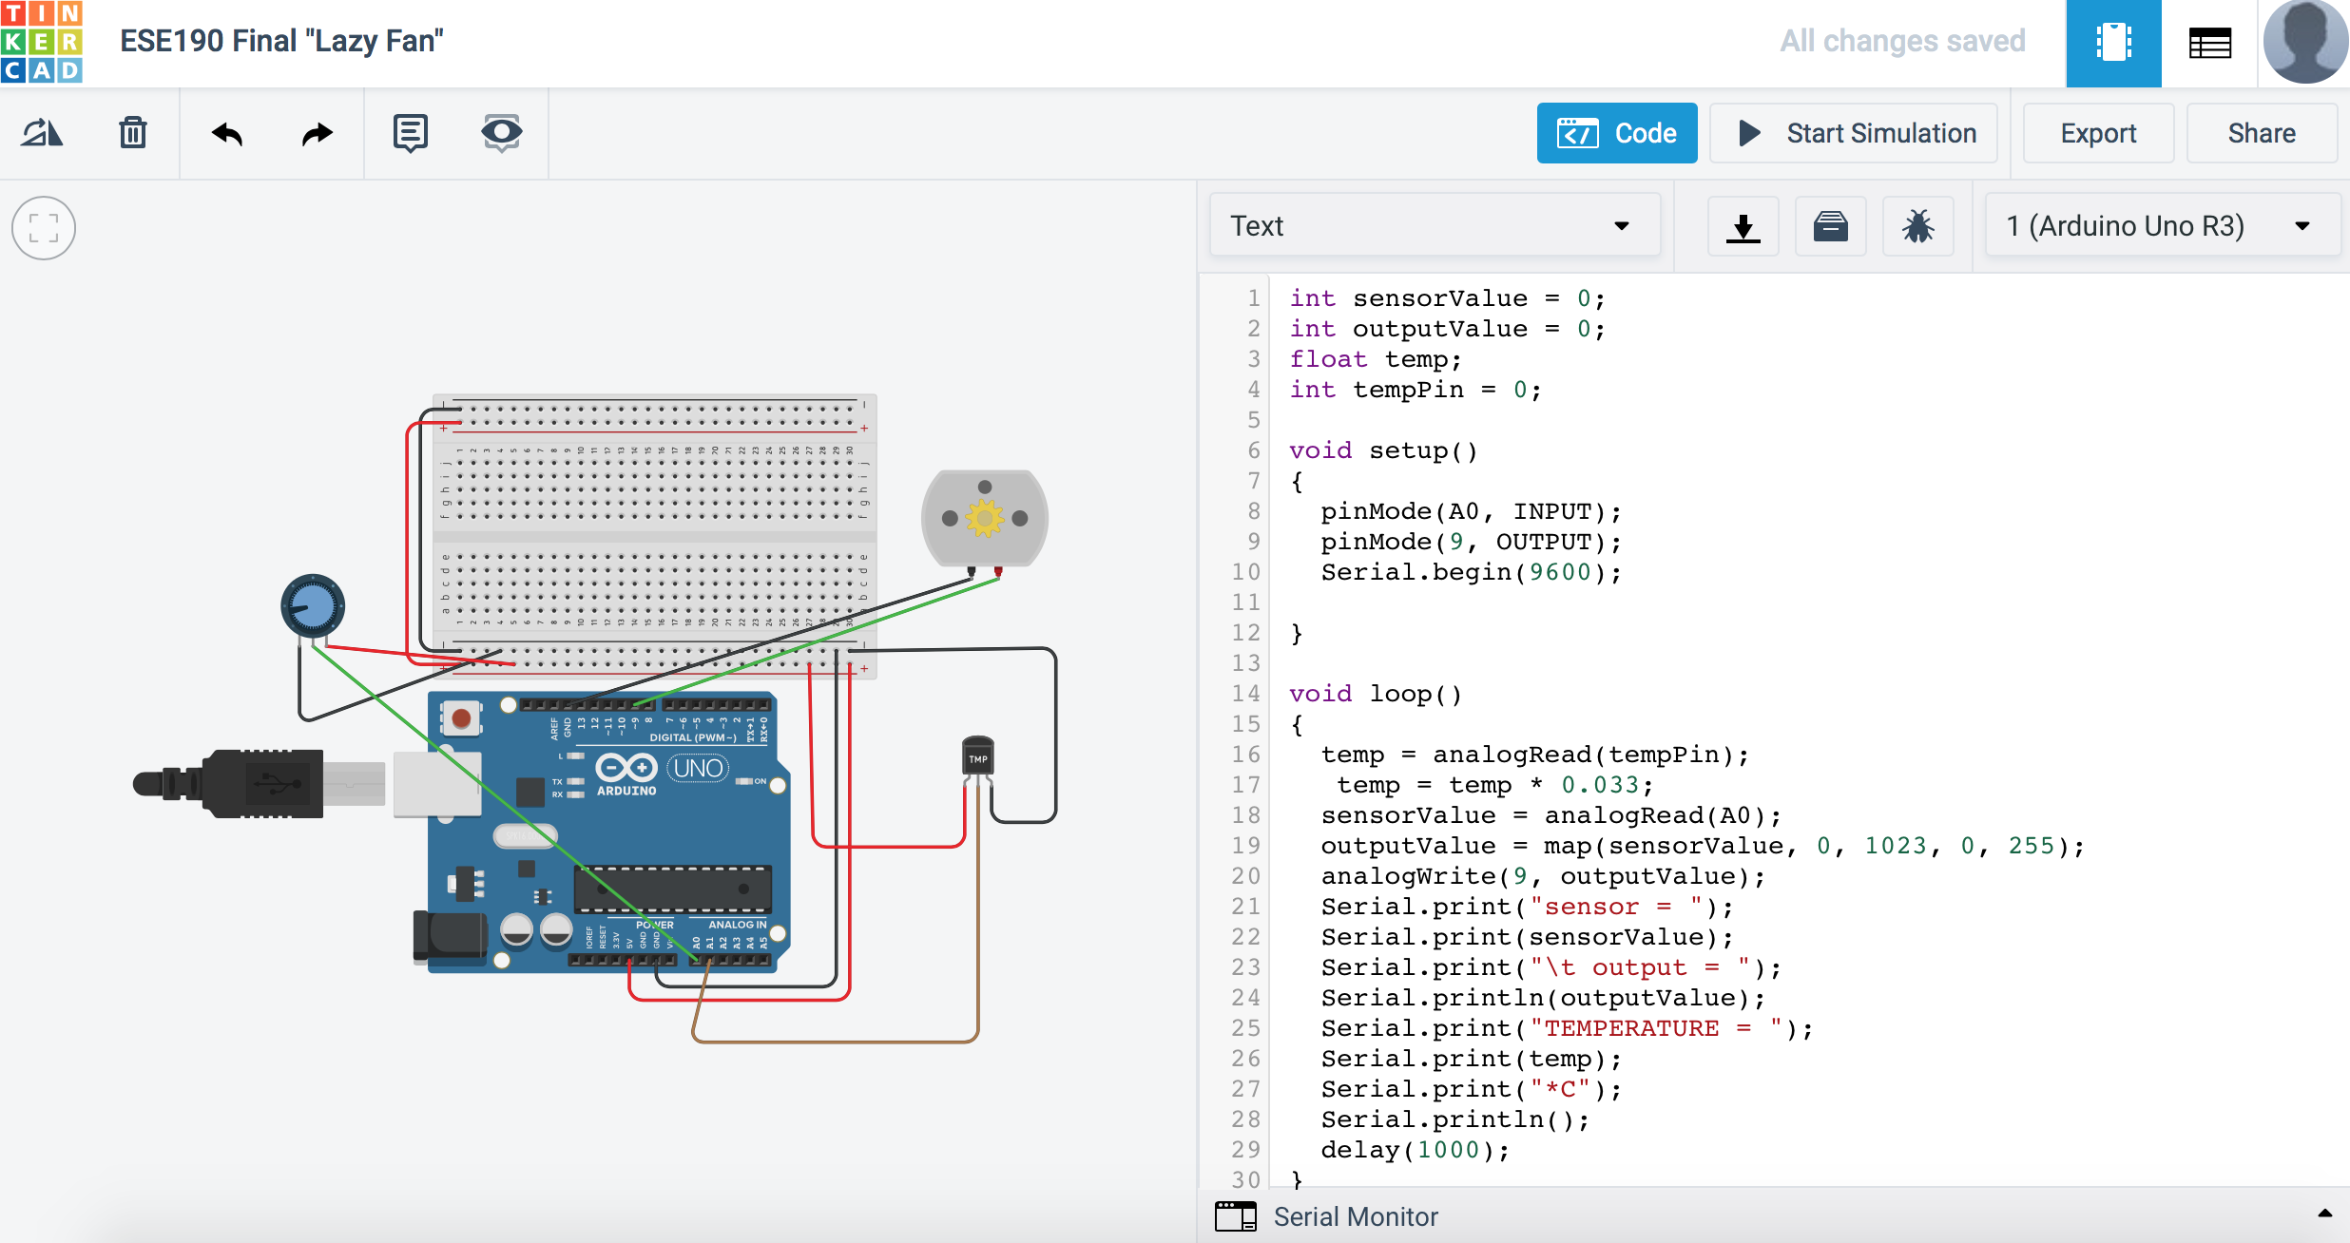Click the blue potentiometer knob

(312, 605)
